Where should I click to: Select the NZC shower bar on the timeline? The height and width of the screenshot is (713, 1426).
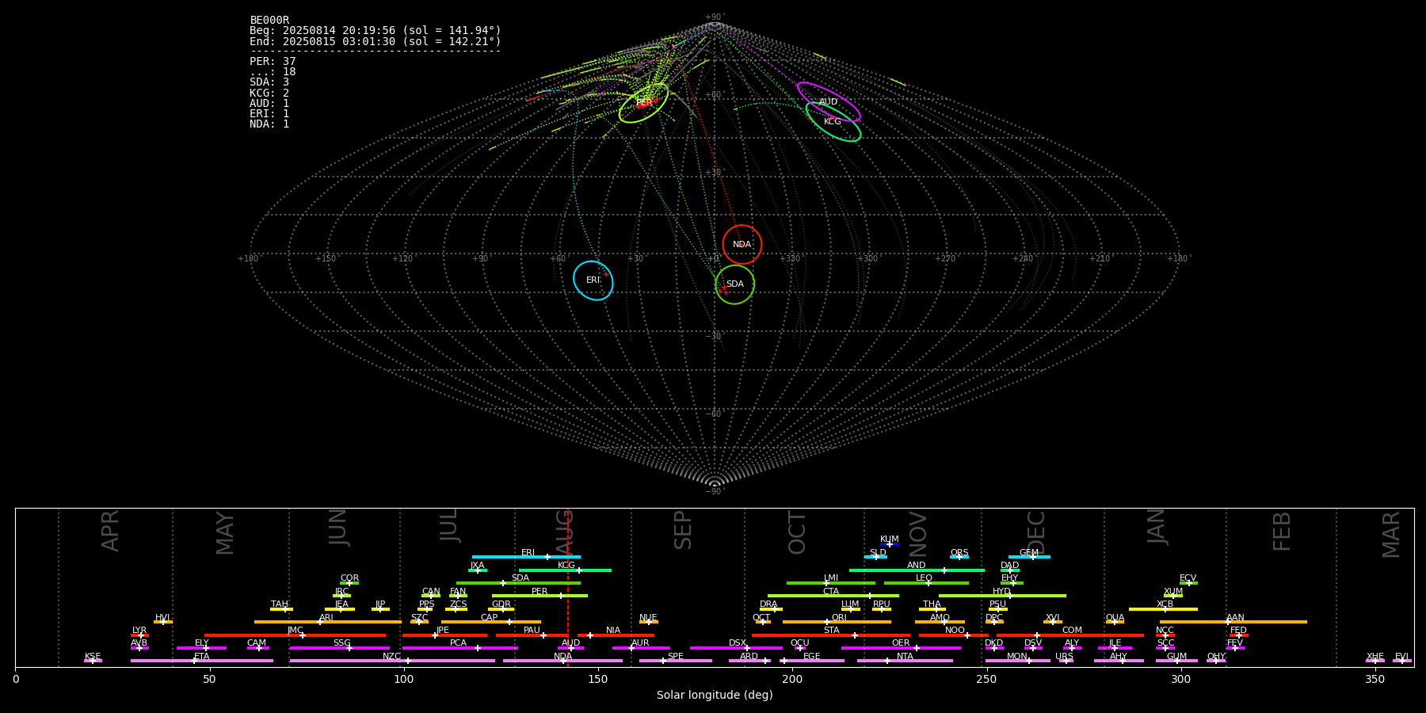[x=392, y=661]
